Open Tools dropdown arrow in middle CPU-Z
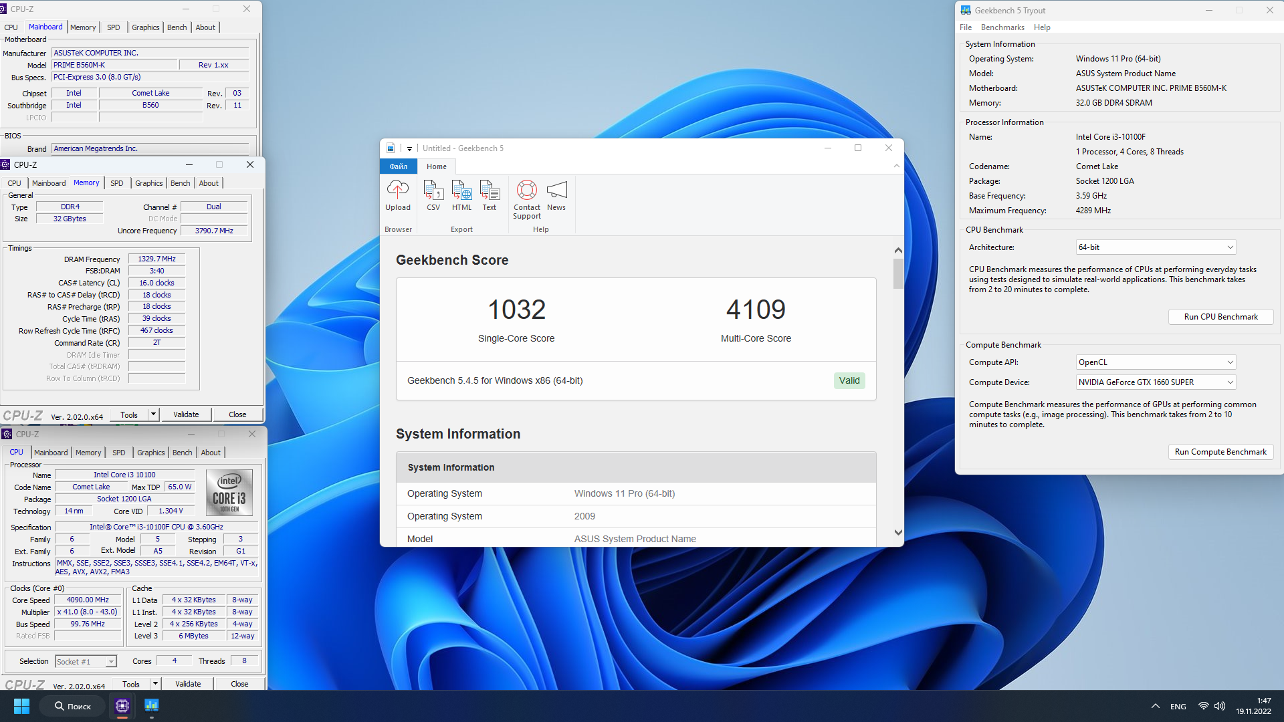This screenshot has height=722, width=1284. point(153,414)
